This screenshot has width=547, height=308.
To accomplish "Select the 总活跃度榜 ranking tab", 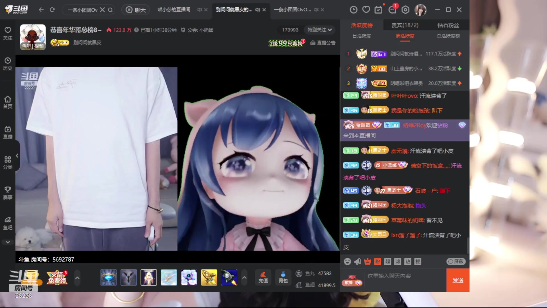I will pyautogui.click(x=447, y=36).
